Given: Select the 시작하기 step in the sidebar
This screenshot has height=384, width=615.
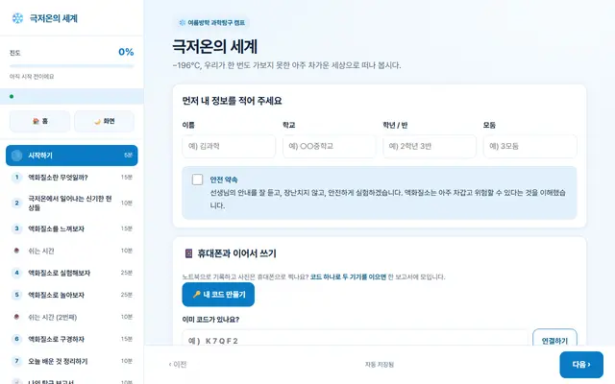Looking at the screenshot, I should 72,156.
